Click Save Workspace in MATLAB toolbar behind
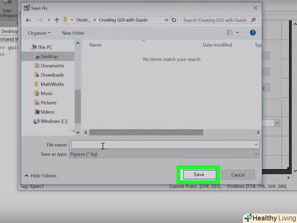The height and width of the screenshot is (223, 297). [x=7, y=10]
